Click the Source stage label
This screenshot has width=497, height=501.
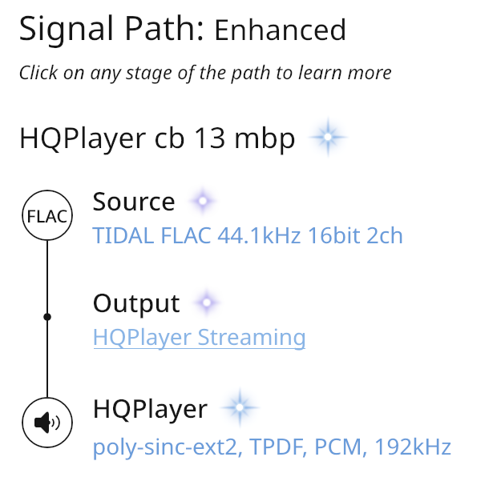(134, 202)
